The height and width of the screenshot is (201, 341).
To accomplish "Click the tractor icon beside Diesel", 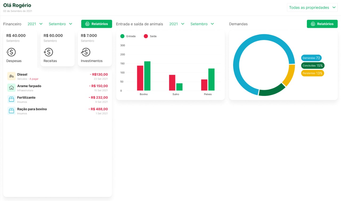I will pyautogui.click(x=11, y=76).
